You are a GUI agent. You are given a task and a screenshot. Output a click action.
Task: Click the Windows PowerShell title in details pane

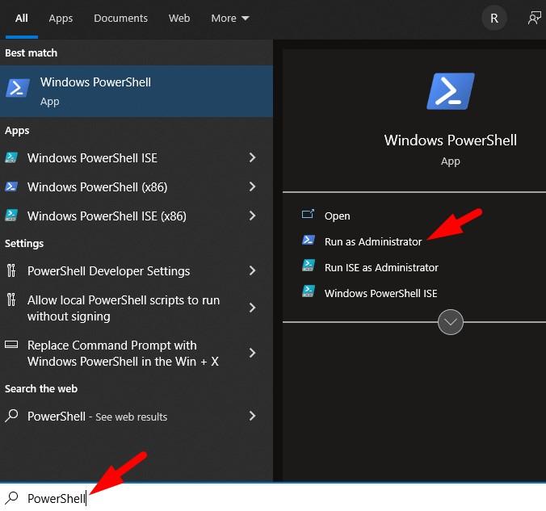450,140
